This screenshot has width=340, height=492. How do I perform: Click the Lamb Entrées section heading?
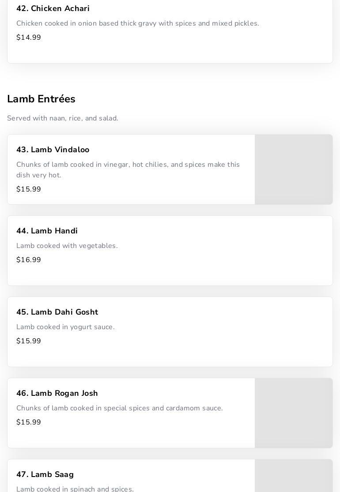41,99
